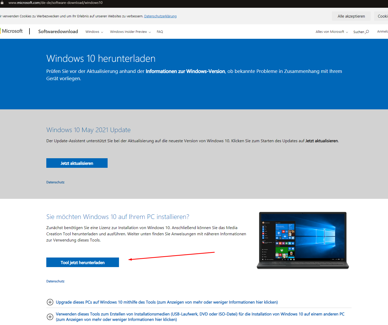Click the search magnifier icon
This screenshot has width=388, height=325.
367,32
